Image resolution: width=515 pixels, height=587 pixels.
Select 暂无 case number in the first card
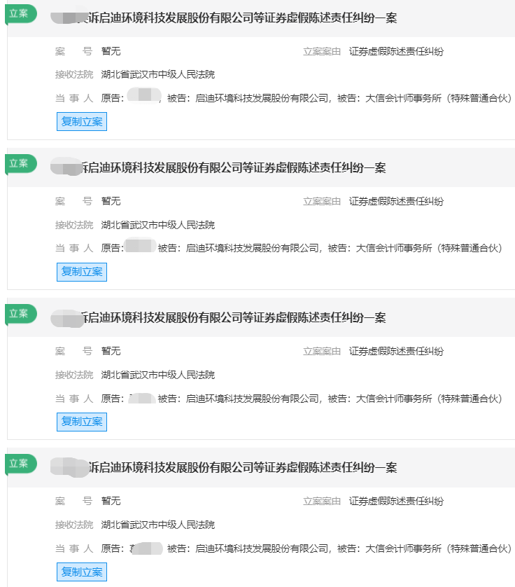click(111, 51)
